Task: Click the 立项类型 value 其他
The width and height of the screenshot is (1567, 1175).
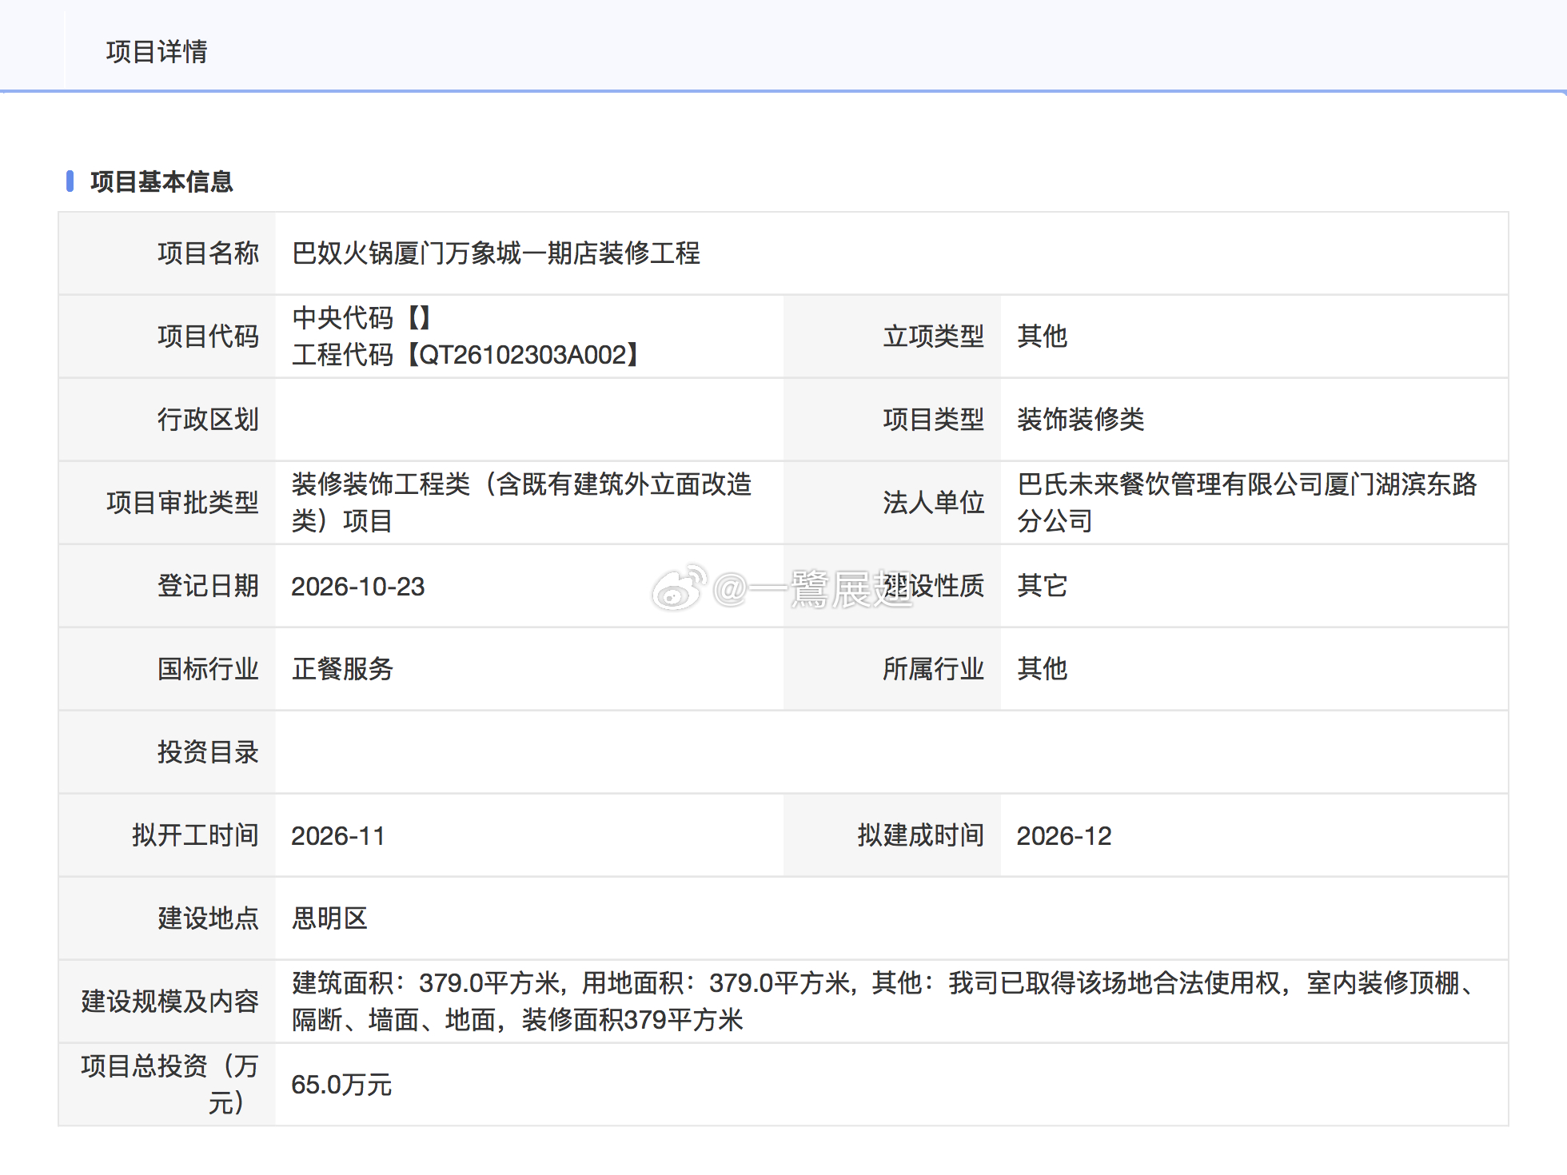Action: (1042, 337)
